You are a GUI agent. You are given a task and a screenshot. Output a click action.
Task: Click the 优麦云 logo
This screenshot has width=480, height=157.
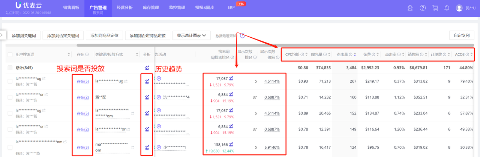tap(28, 6)
